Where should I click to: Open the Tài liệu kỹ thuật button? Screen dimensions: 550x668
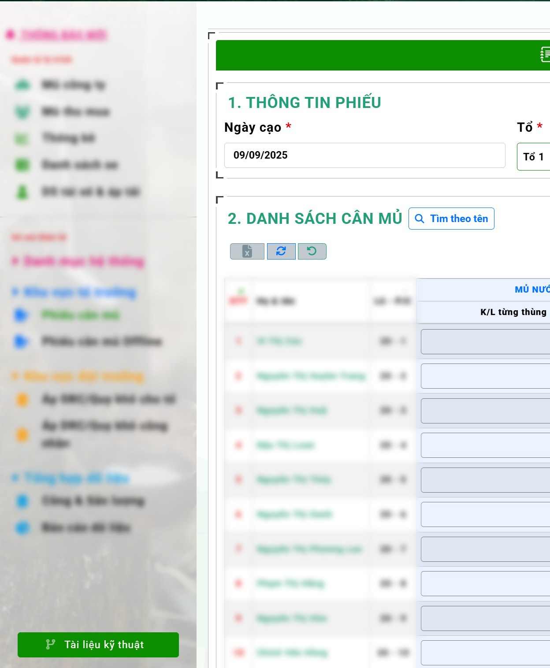(98, 645)
